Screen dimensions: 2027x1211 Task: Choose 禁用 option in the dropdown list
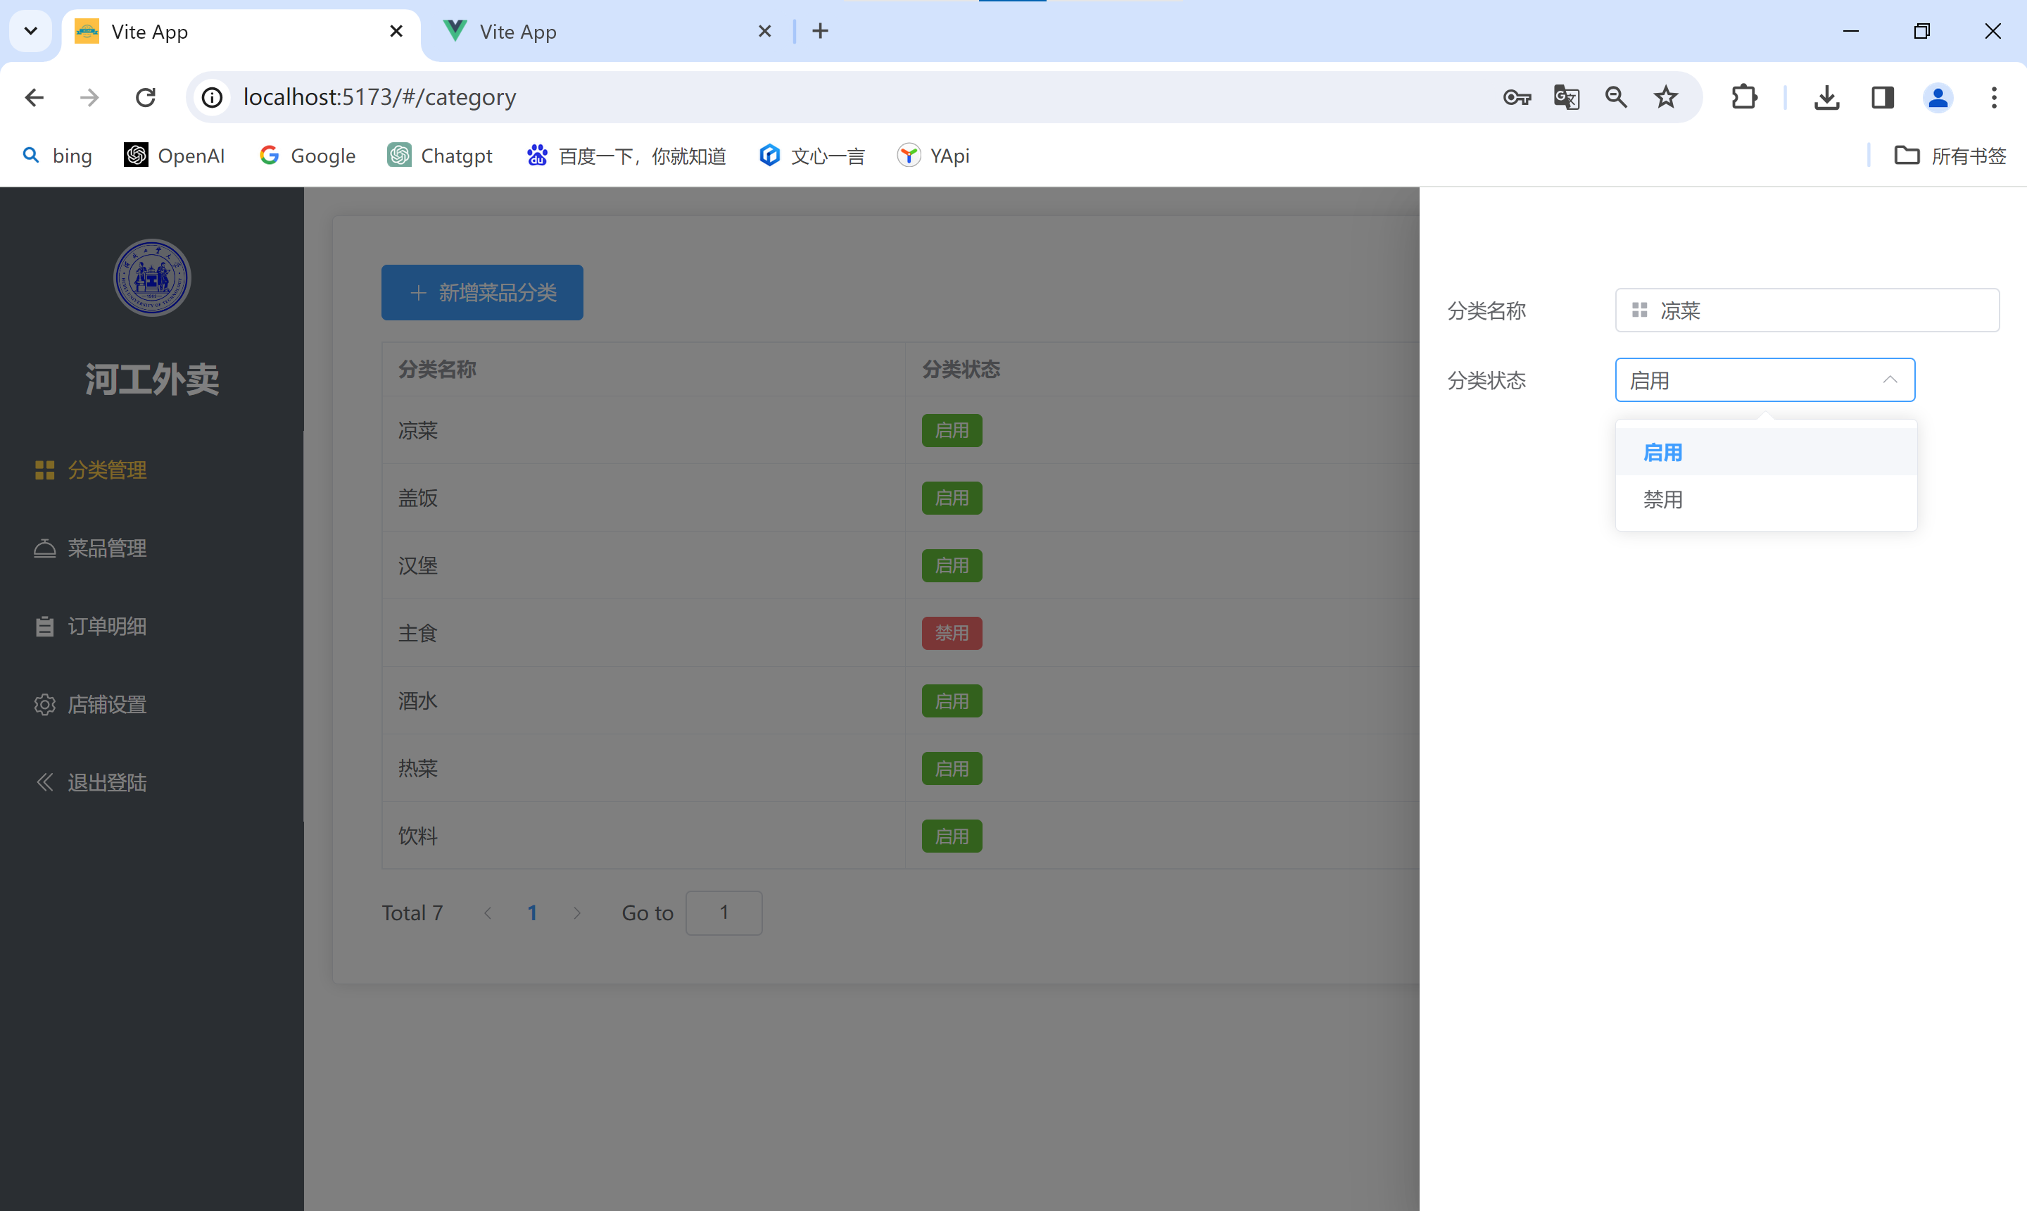point(1662,499)
